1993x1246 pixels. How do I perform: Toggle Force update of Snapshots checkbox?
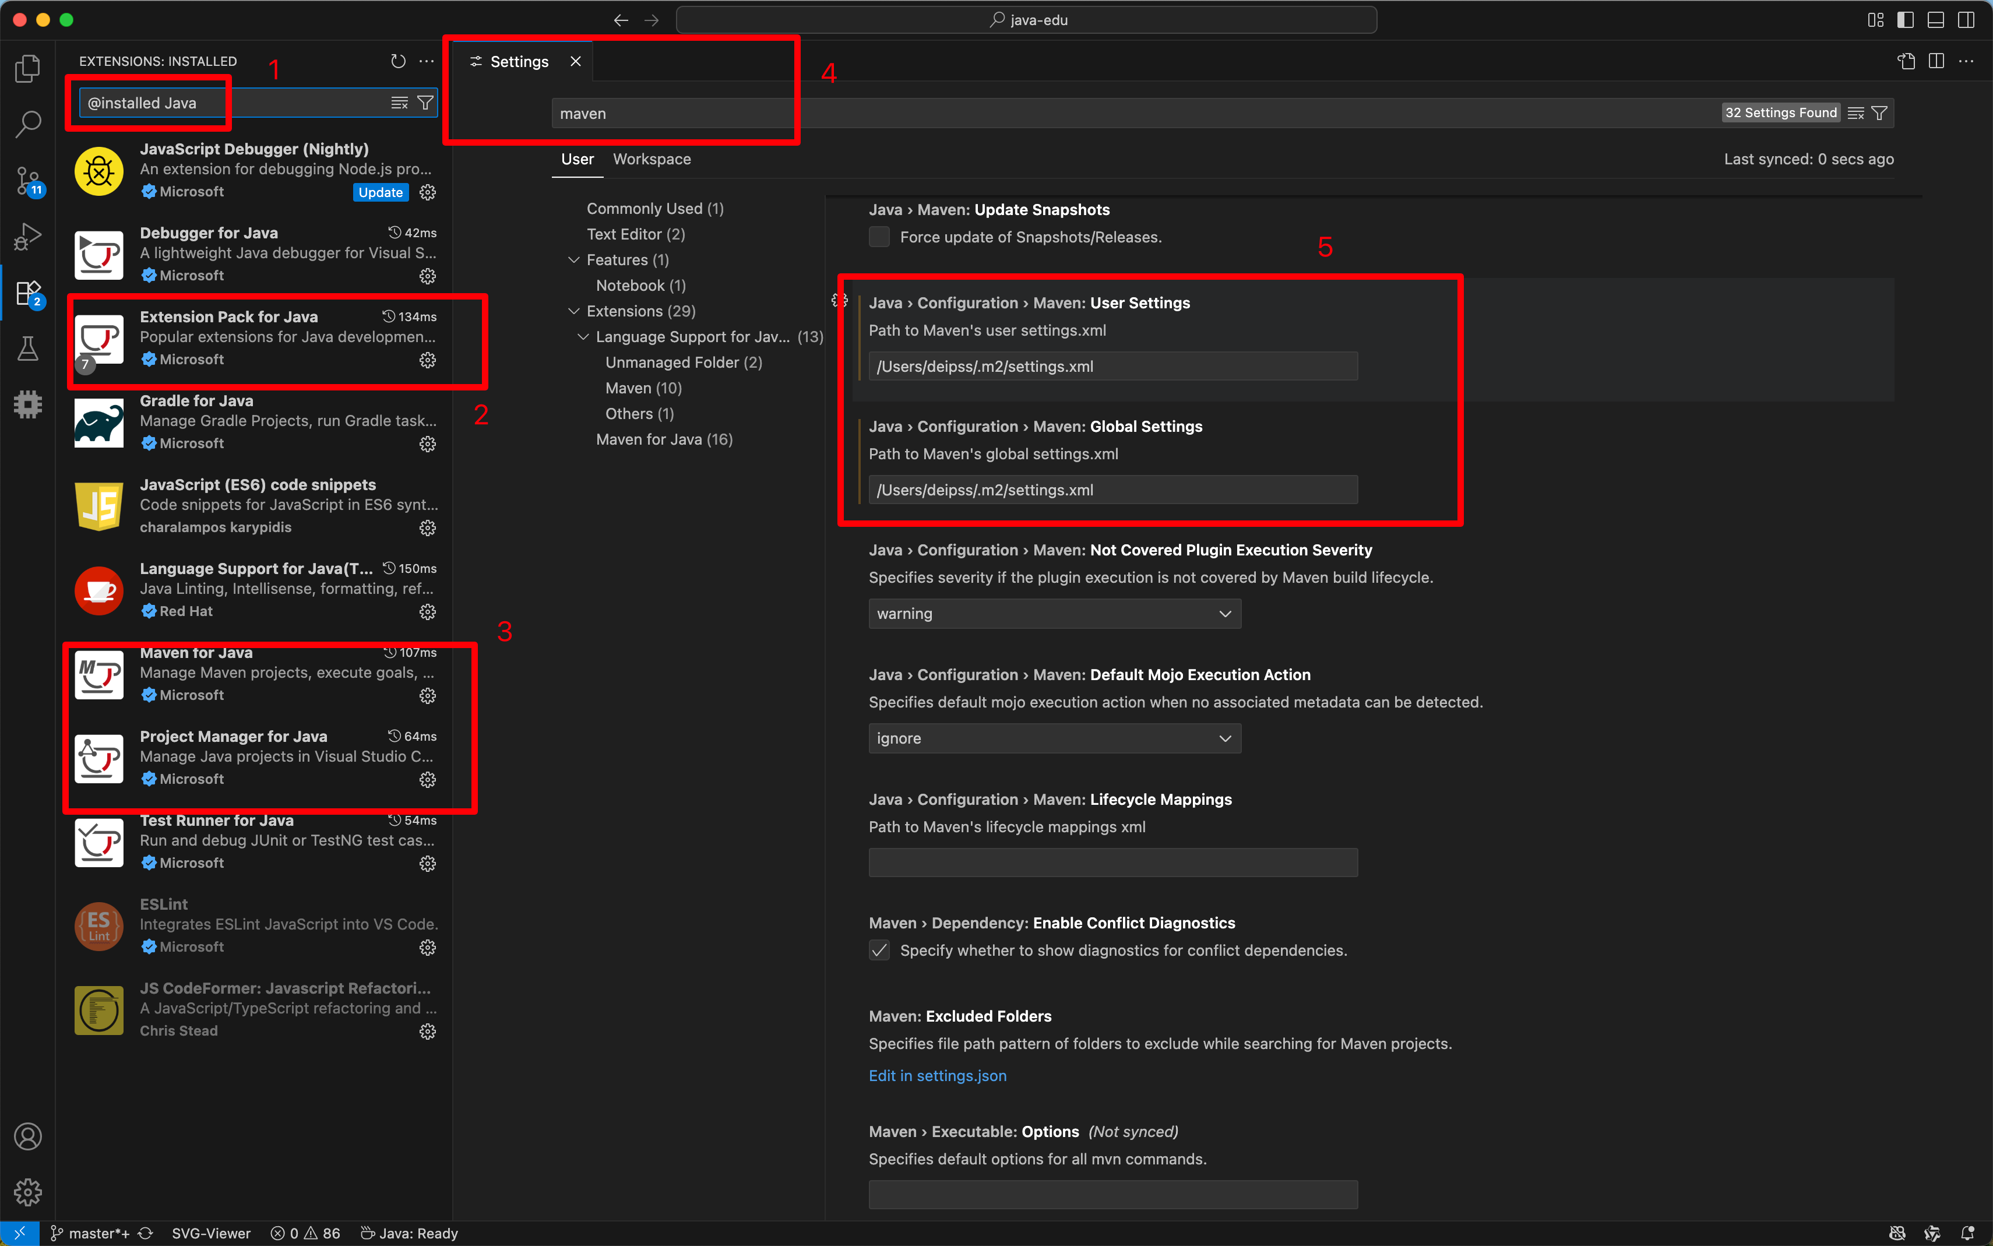[x=879, y=237]
